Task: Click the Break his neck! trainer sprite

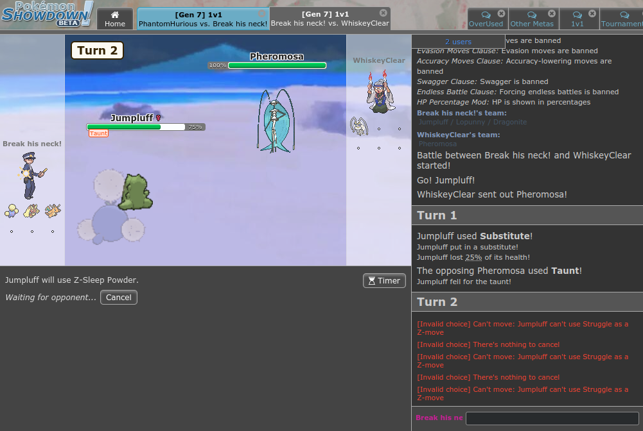Action: click(x=31, y=175)
